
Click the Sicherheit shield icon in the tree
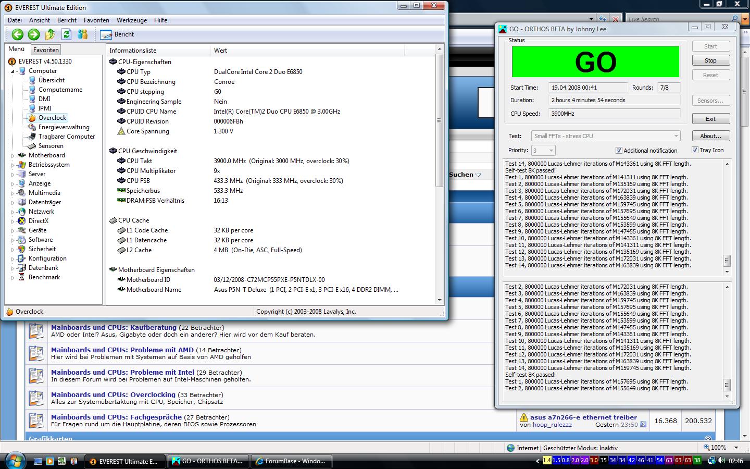[x=22, y=249]
